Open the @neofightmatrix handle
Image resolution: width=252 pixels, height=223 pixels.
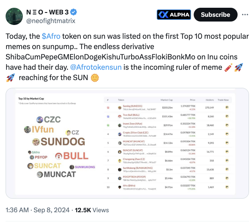pyautogui.click(x=51, y=21)
